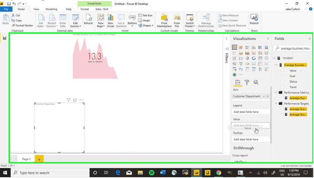Viewport: 314px width, 178px height.
Task: Click Refresh in the ribbon
Action: tap(88, 20)
